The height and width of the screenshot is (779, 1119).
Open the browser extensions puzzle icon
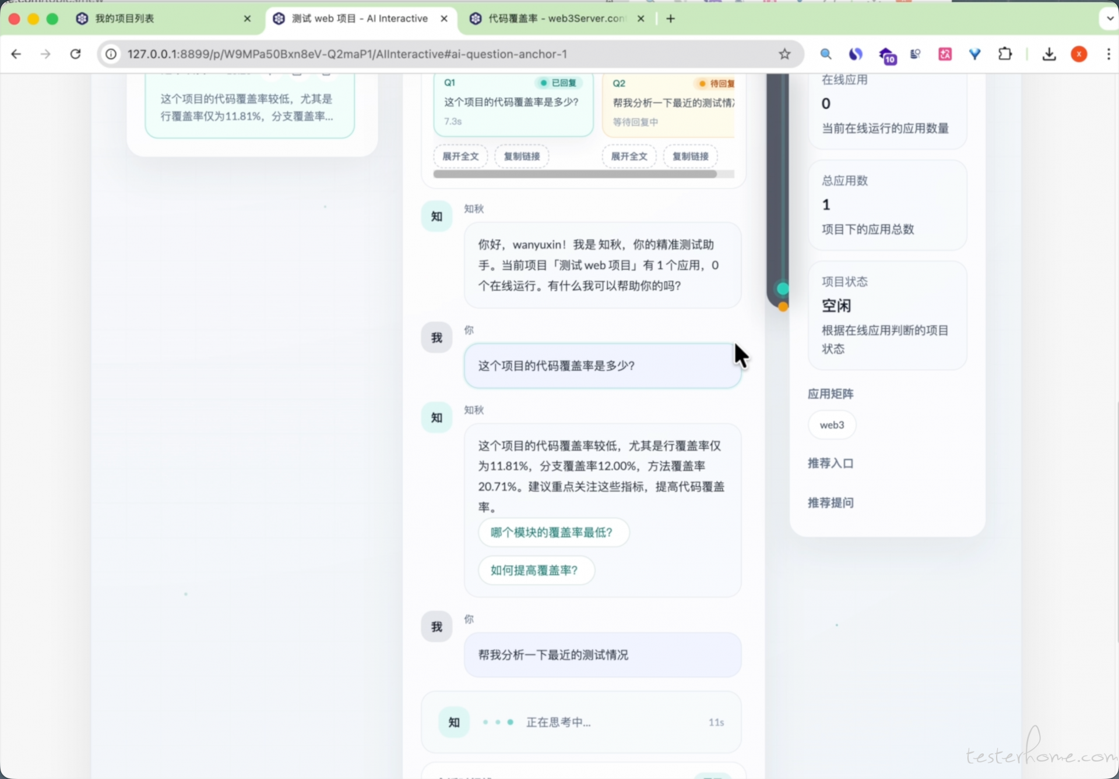click(x=1005, y=54)
